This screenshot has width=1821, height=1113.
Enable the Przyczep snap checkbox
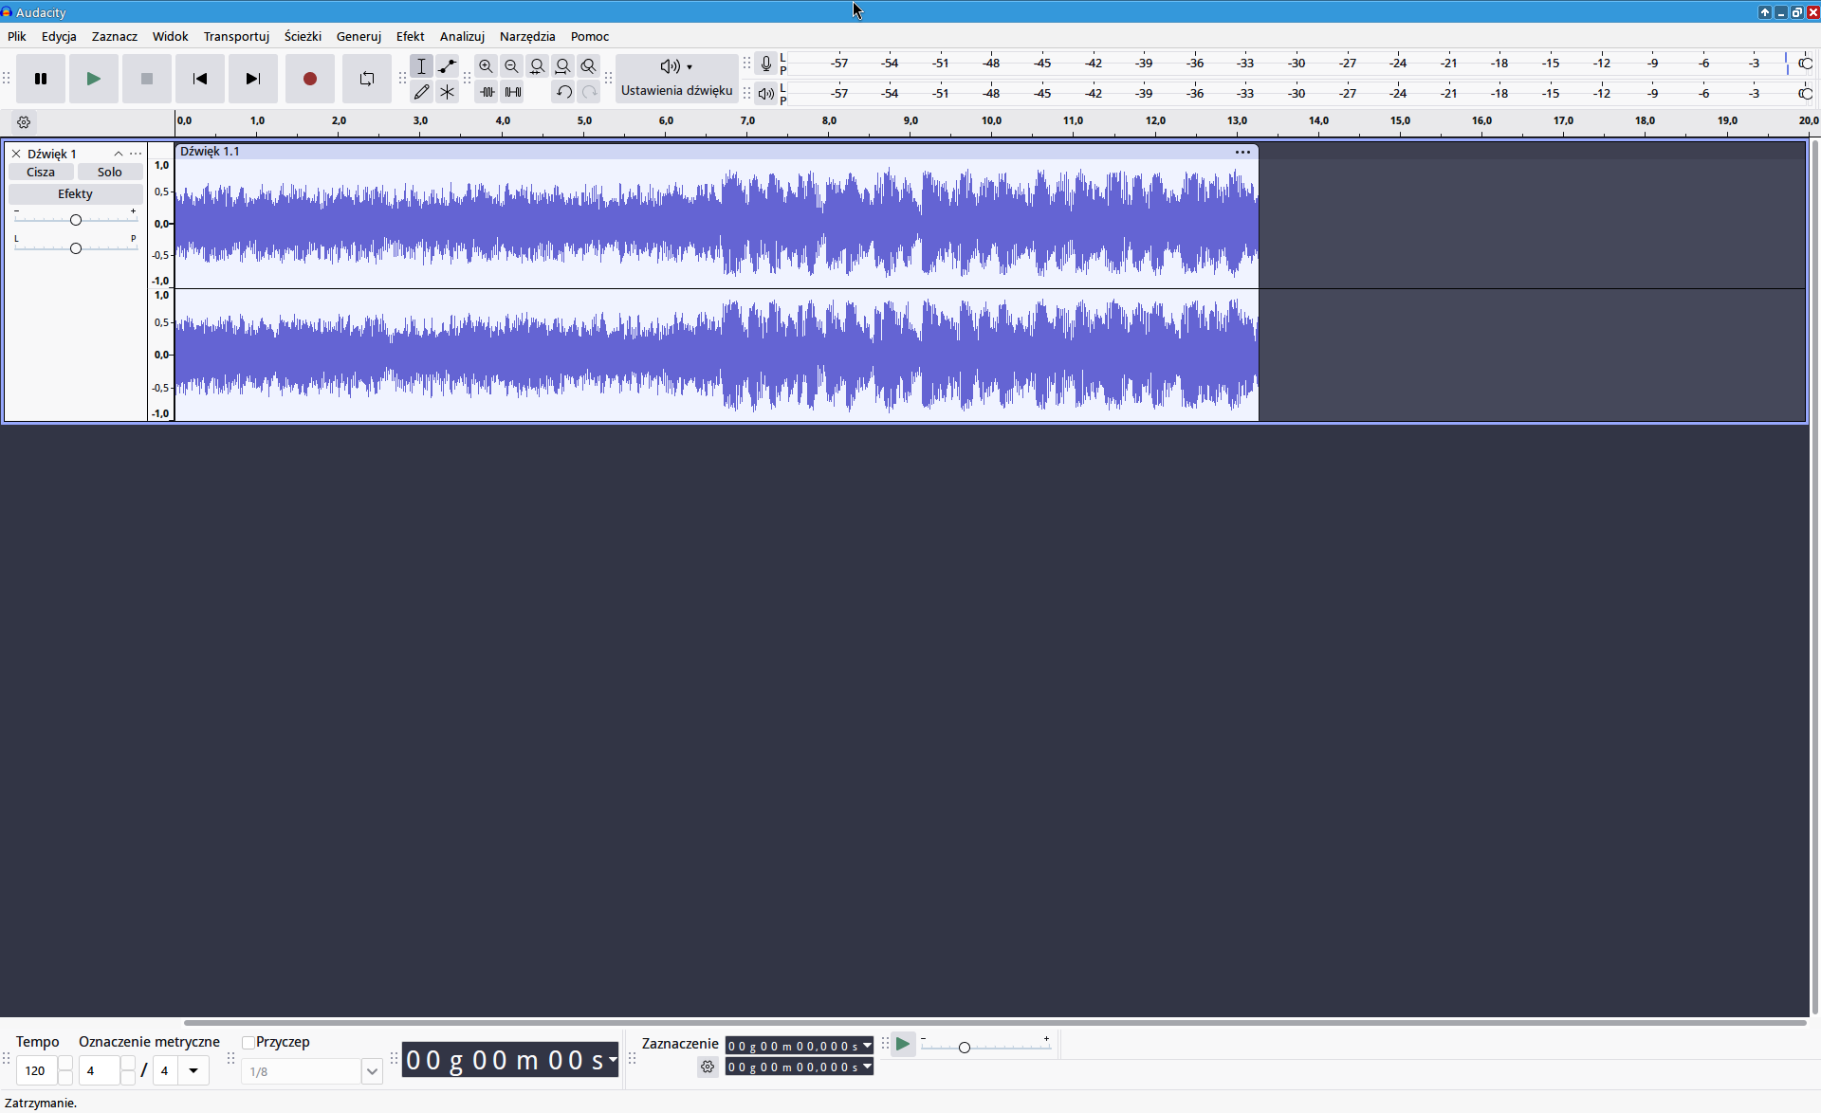click(248, 1043)
